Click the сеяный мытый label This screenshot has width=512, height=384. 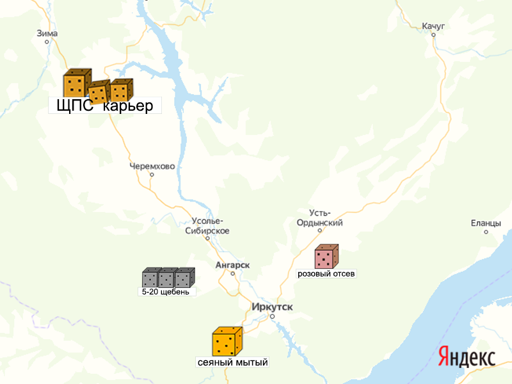pyautogui.click(x=232, y=362)
